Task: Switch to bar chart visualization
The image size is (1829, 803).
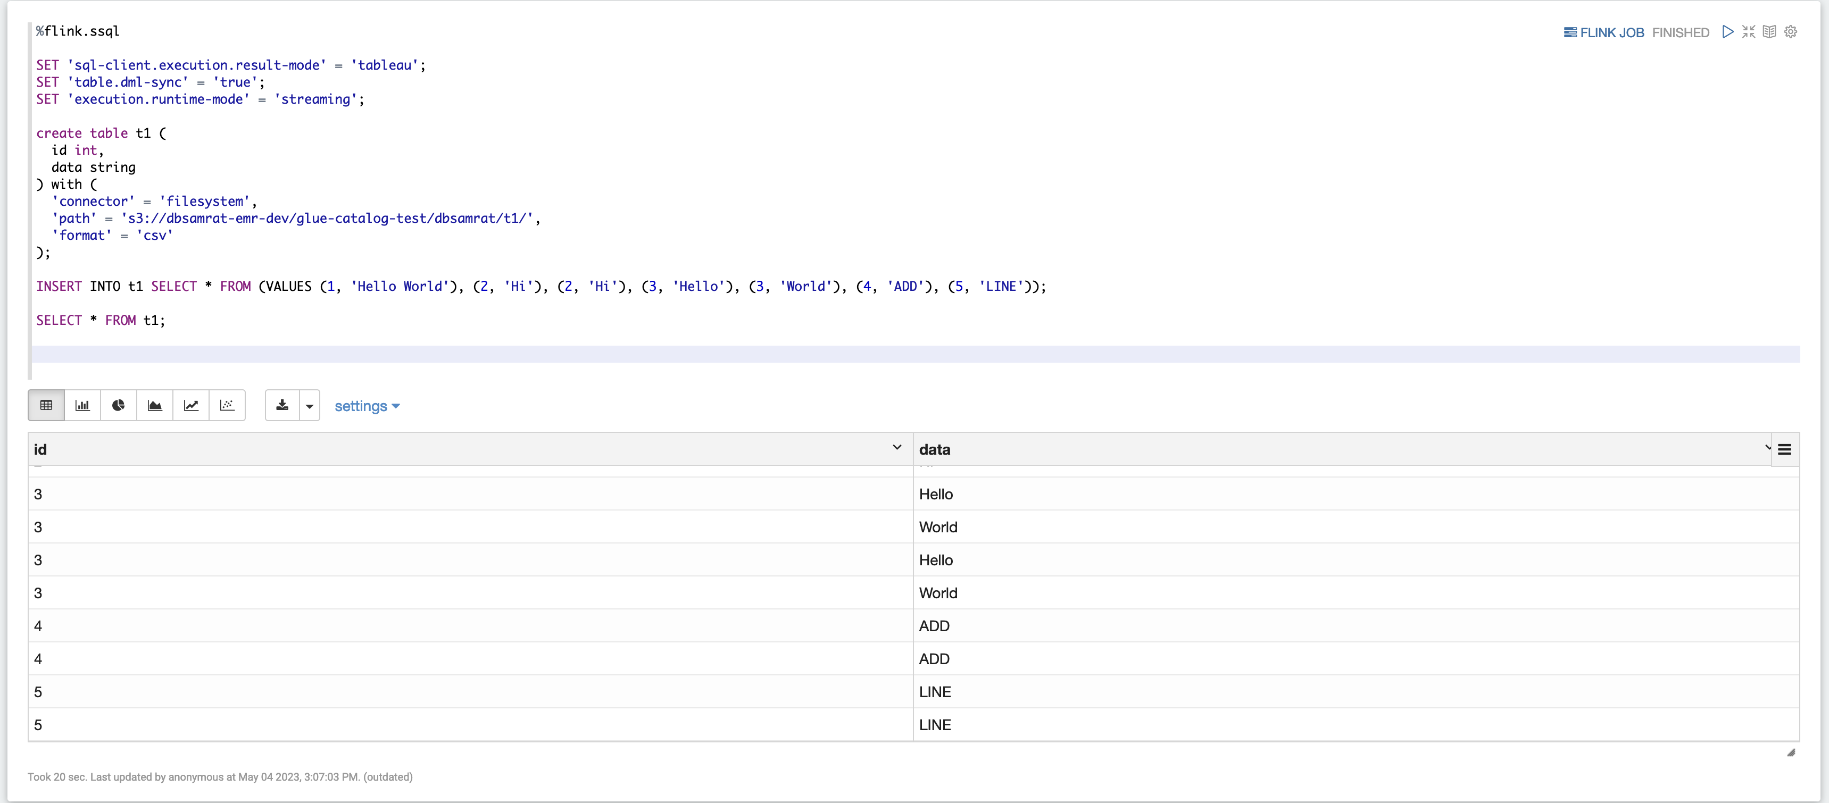Action: (81, 405)
